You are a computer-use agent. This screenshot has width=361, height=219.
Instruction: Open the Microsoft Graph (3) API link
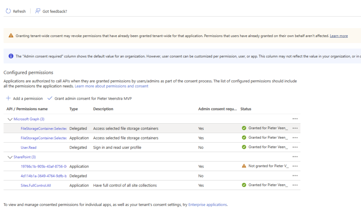pos(29,119)
